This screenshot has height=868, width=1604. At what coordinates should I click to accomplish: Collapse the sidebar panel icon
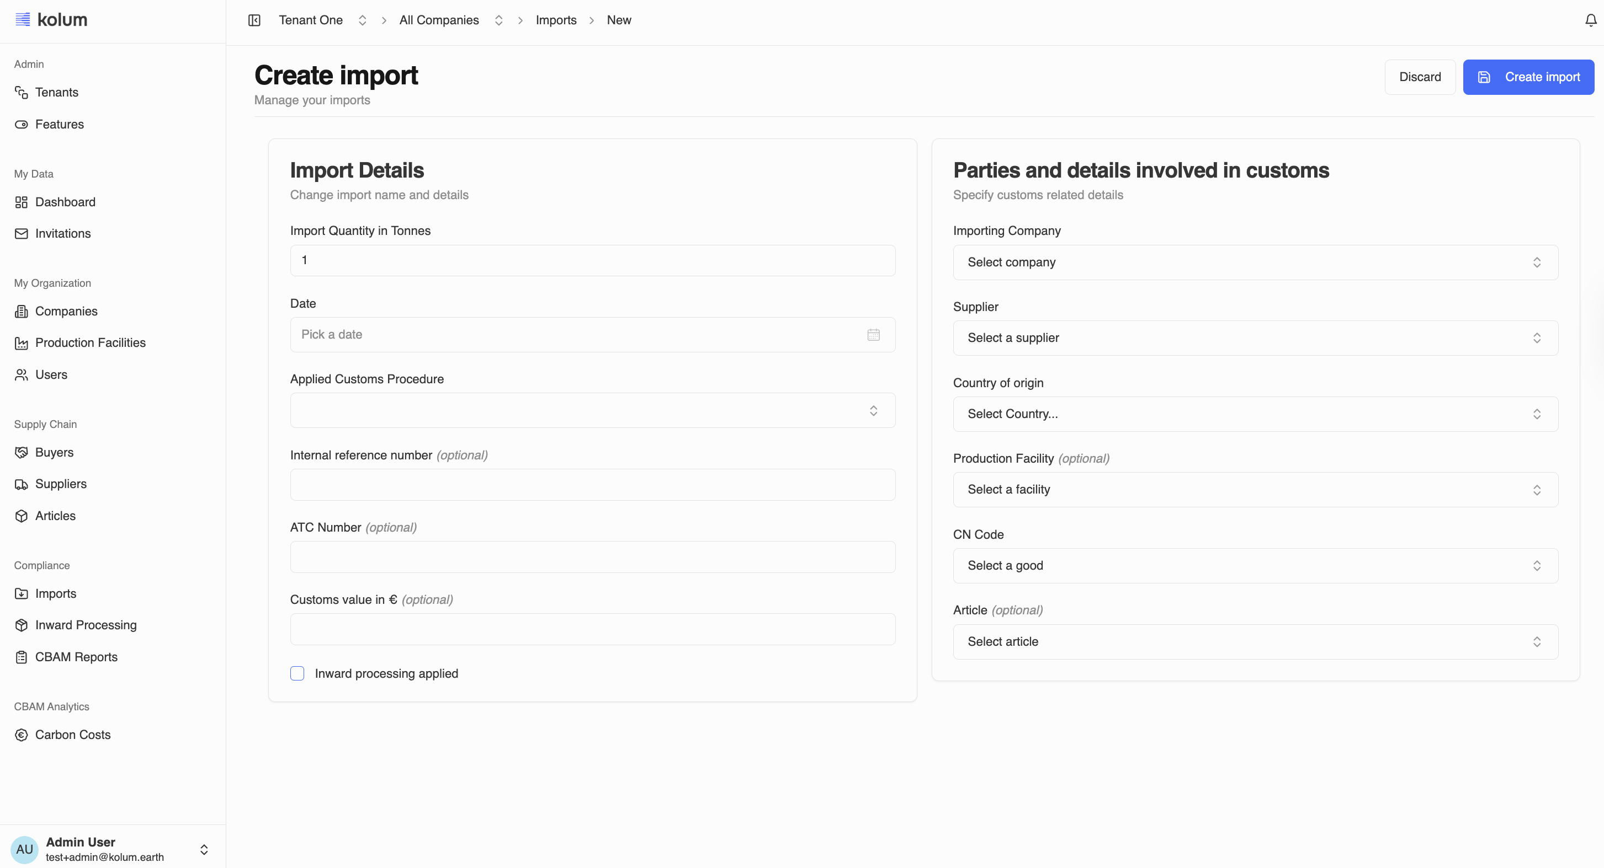coord(254,20)
